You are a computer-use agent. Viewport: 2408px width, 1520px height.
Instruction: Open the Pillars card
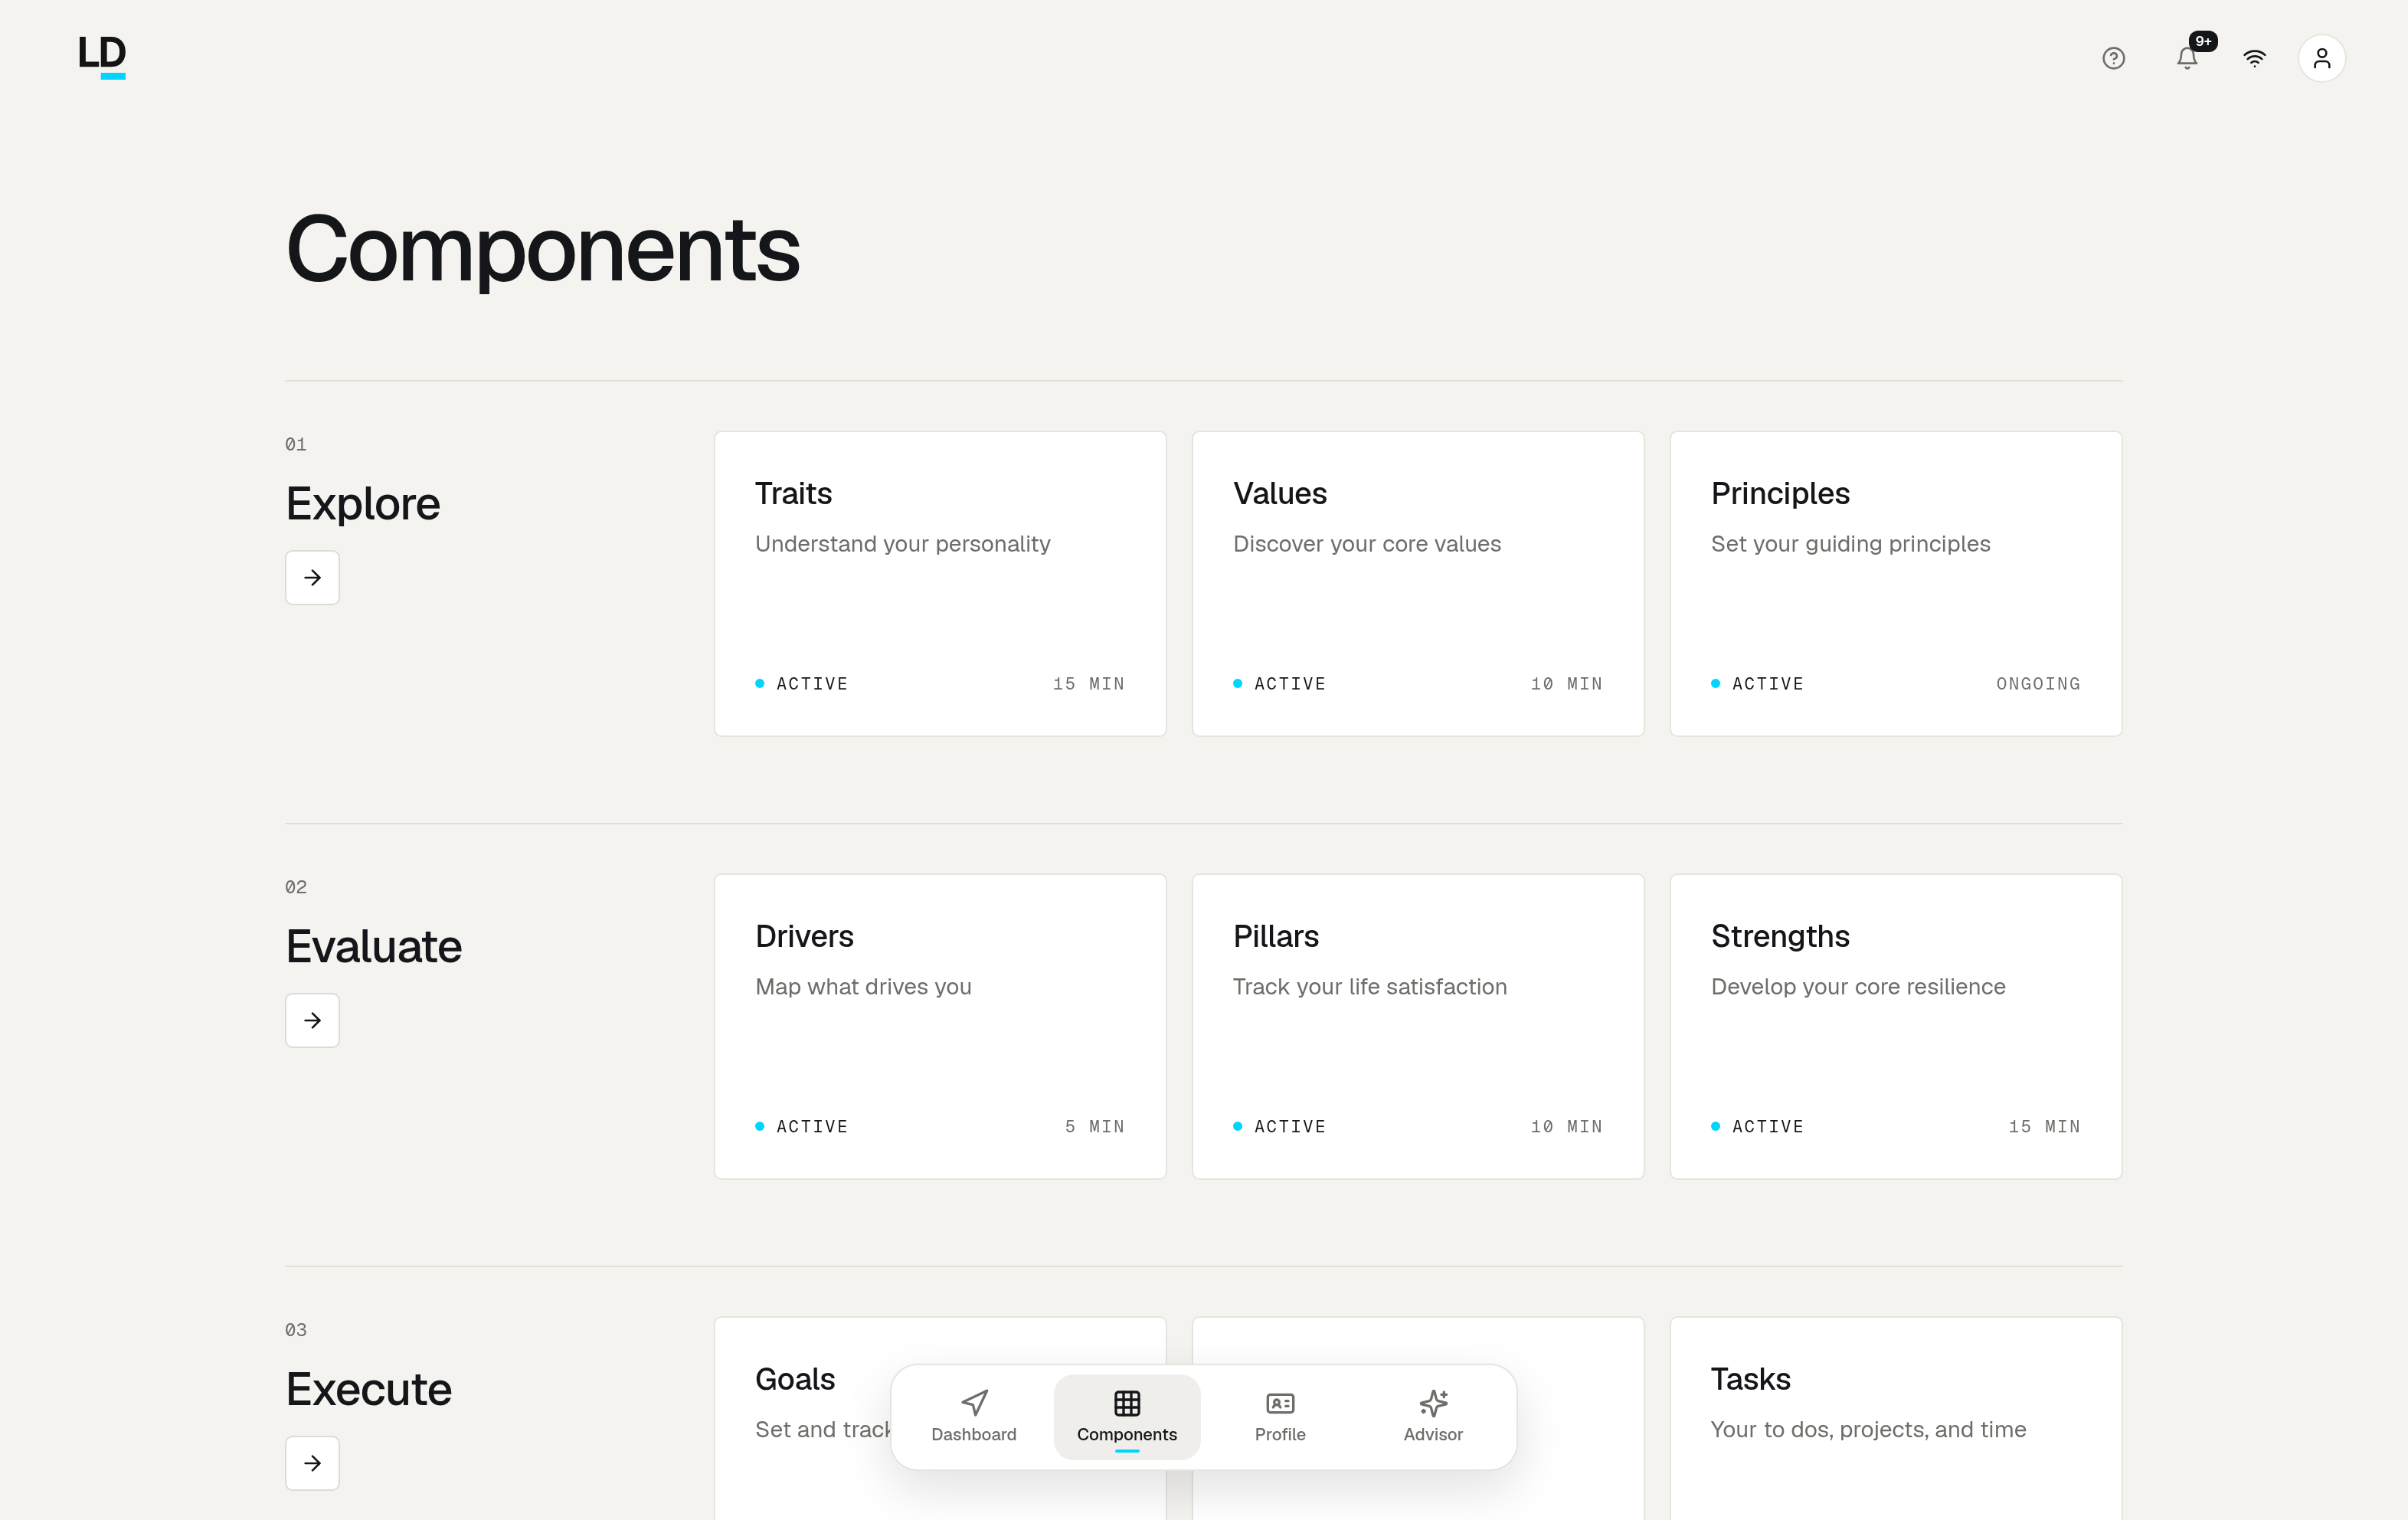[x=1418, y=1027]
